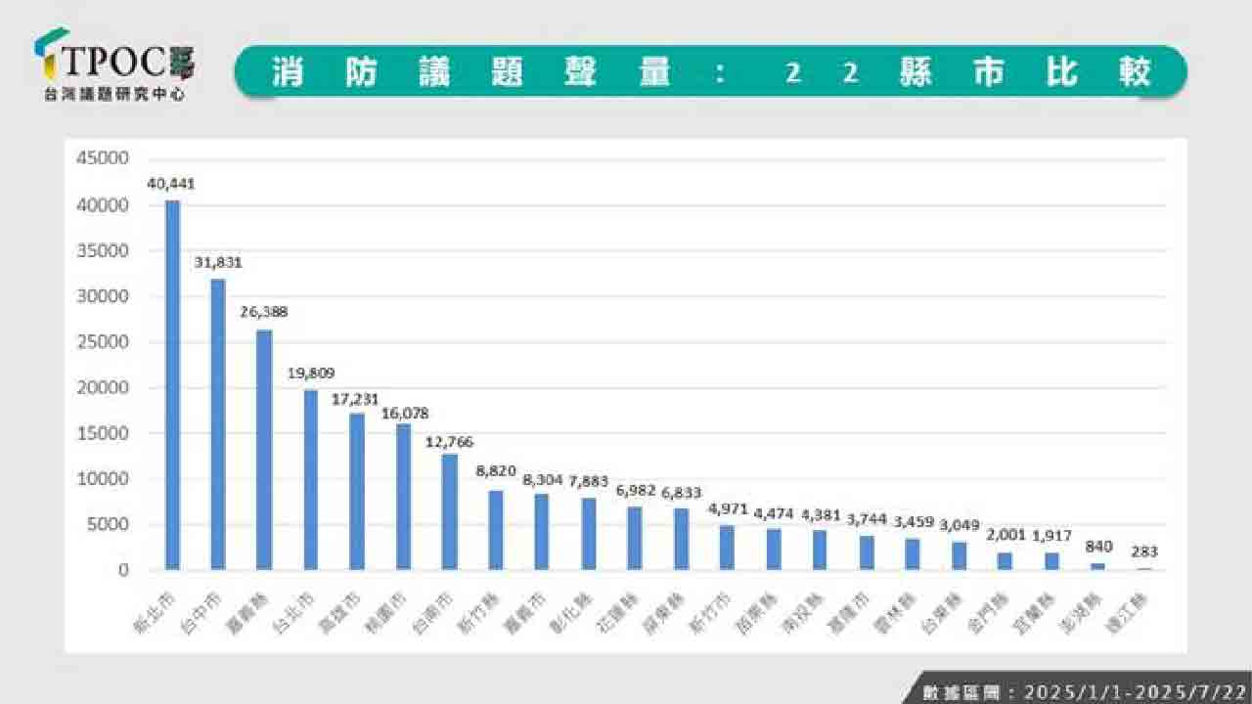Select the 19,809 data bar
This screenshot has height=704, width=1252.
pyautogui.click(x=310, y=479)
